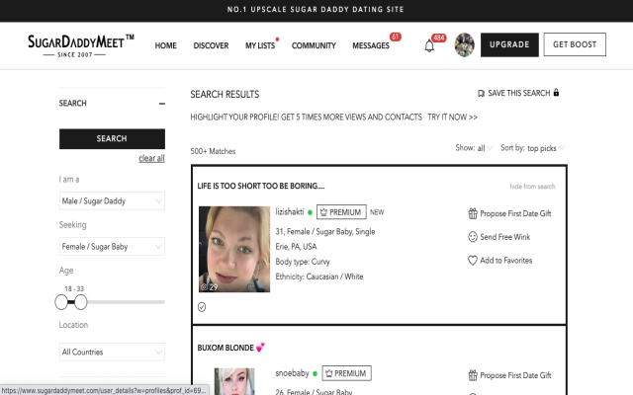This screenshot has height=395, width=633.
Task: Click Send Free Wink text for lizishakti
Action: (x=505, y=237)
